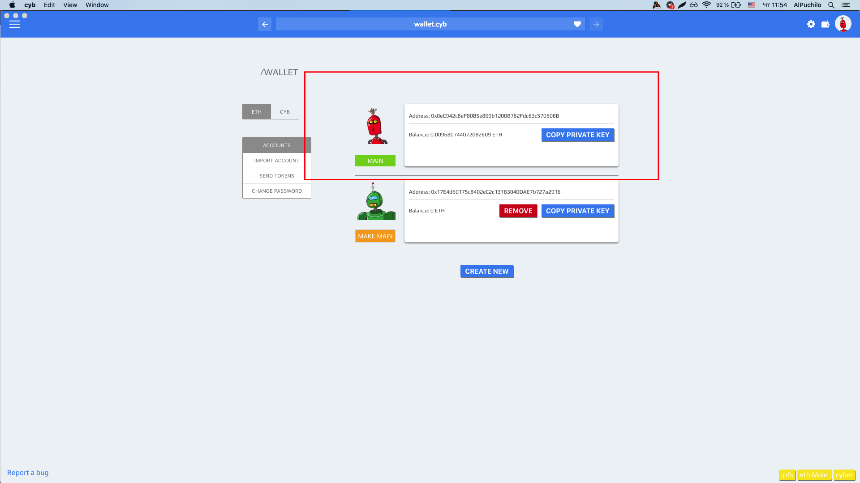
Task: Click the red Remove button
Action: pyautogui.click(x=518, y=211)
